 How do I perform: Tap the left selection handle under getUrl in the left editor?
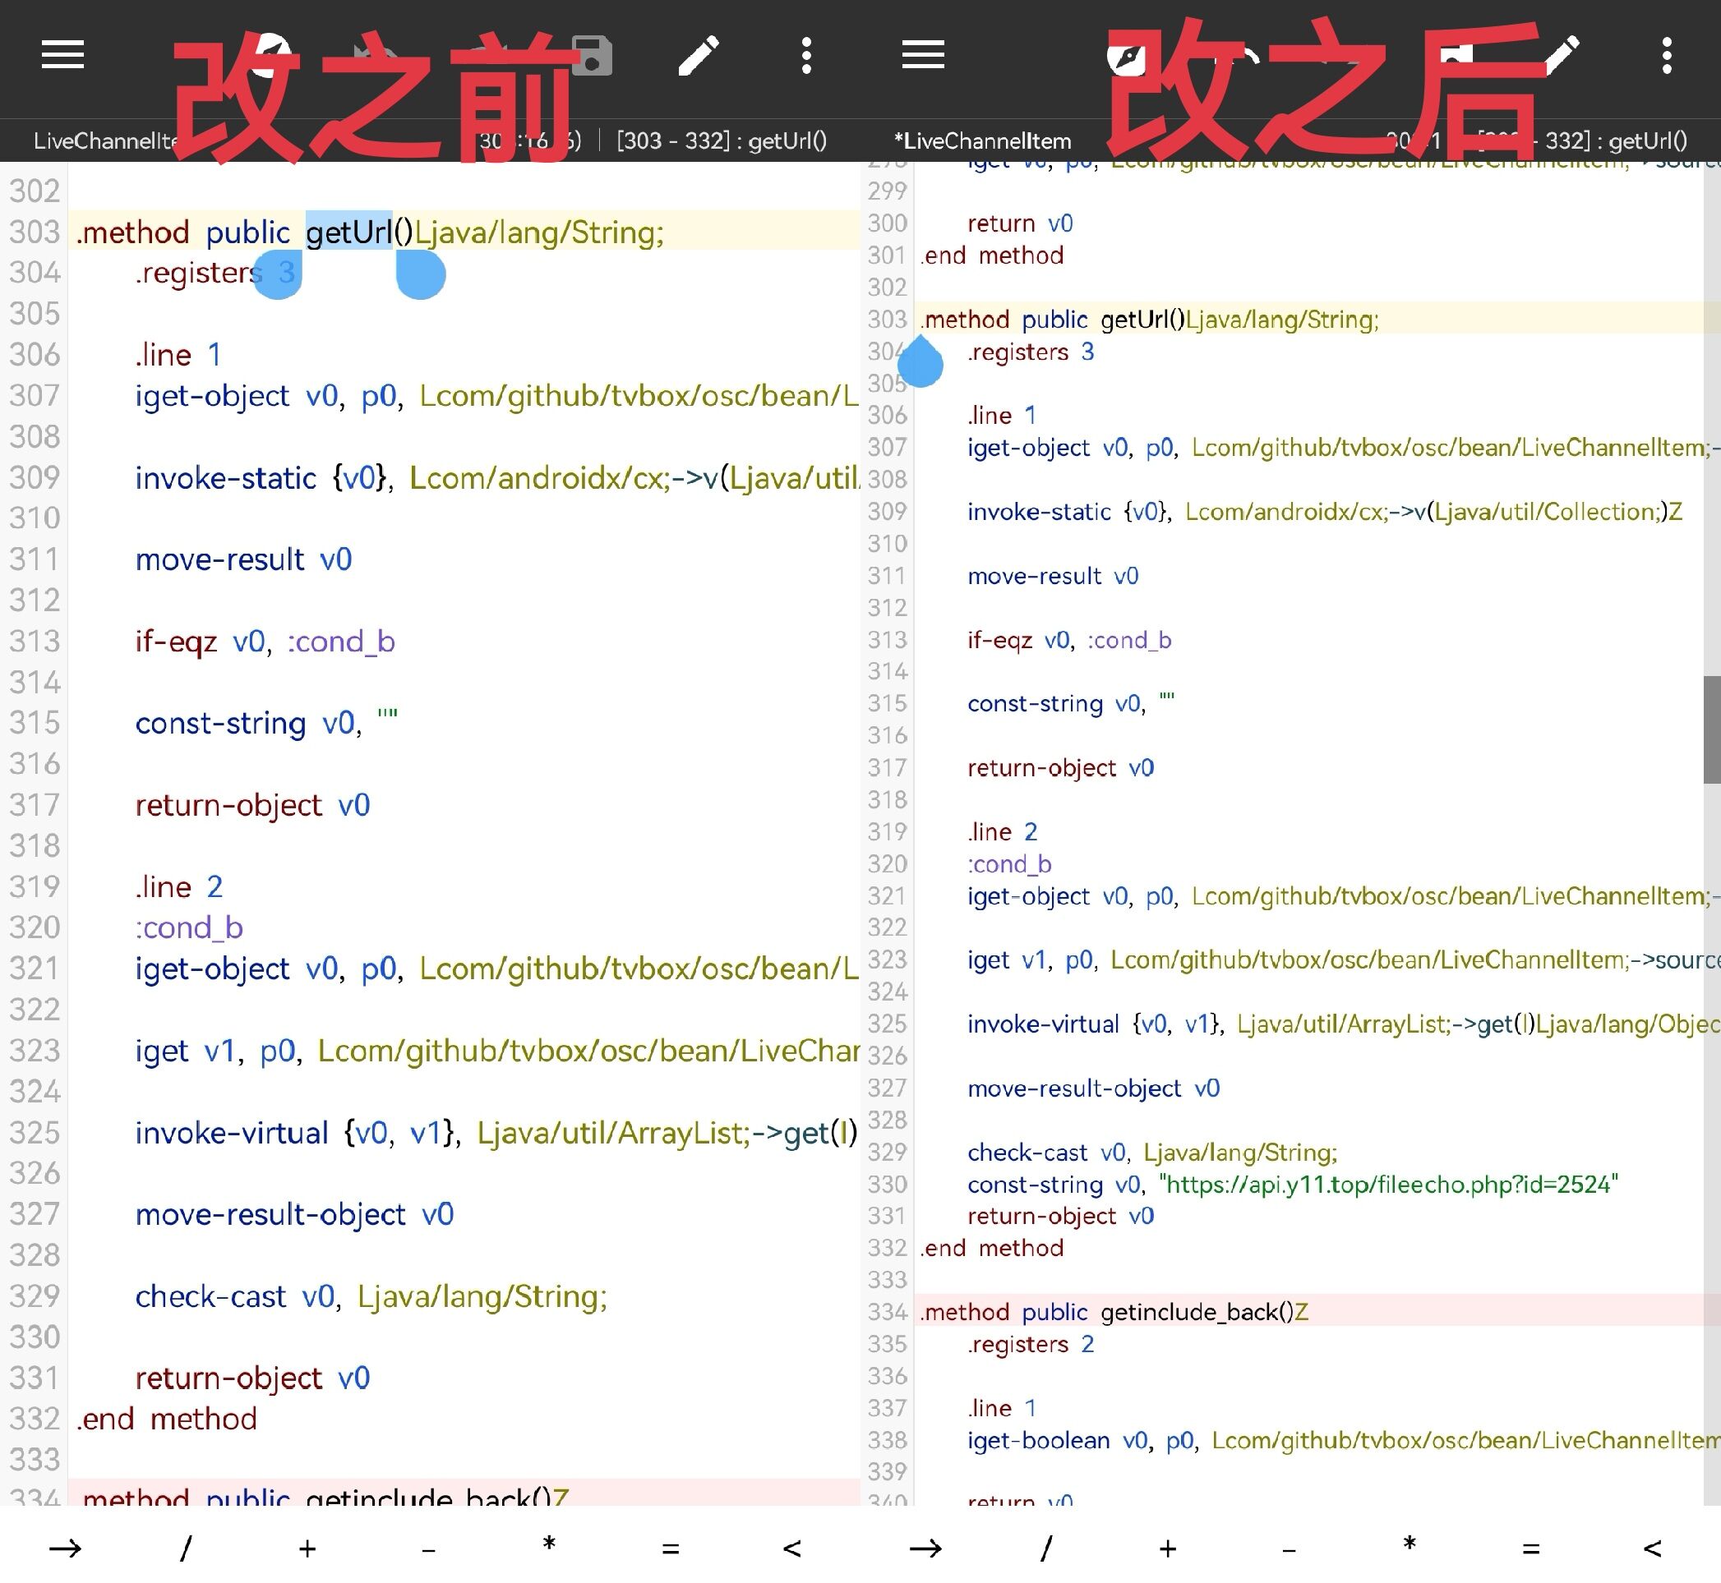277,274
